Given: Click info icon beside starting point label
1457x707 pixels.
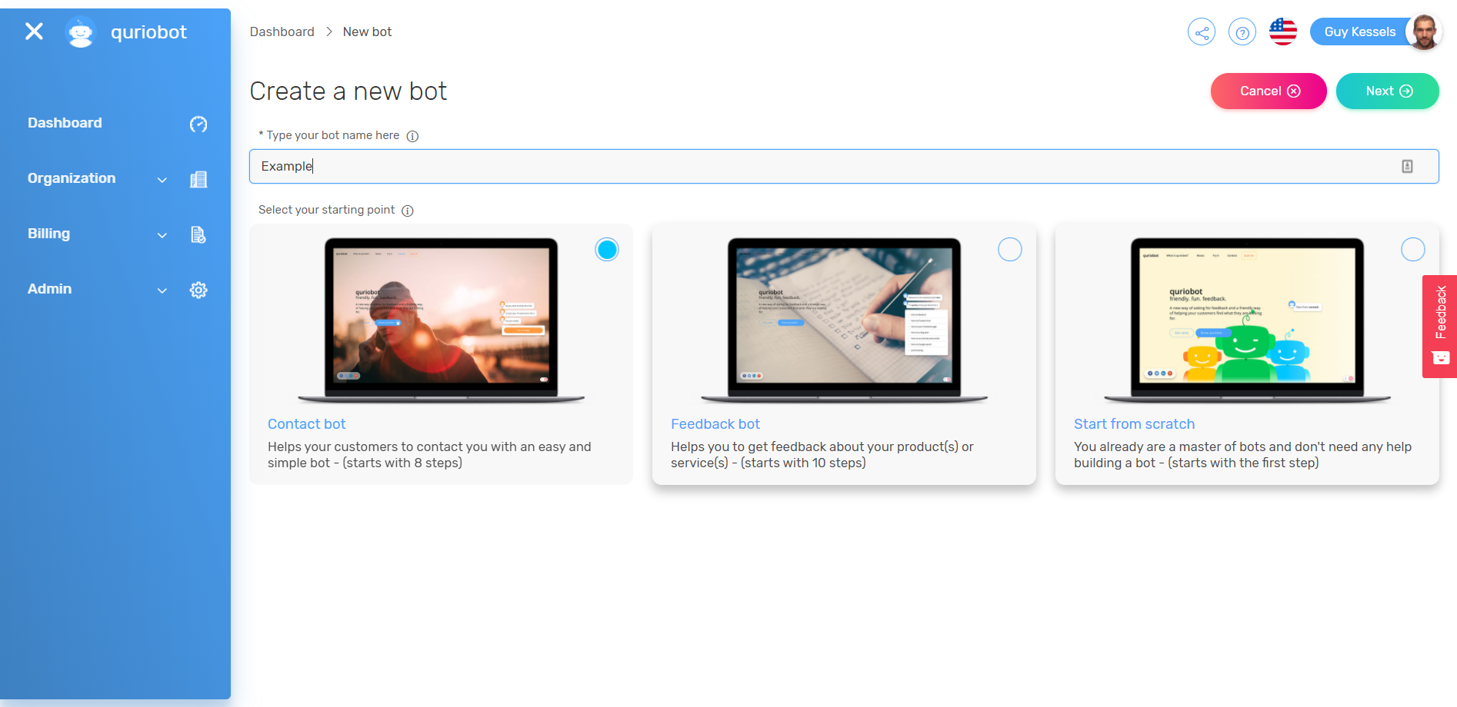Looking at the screenshot, I should 408,211.
